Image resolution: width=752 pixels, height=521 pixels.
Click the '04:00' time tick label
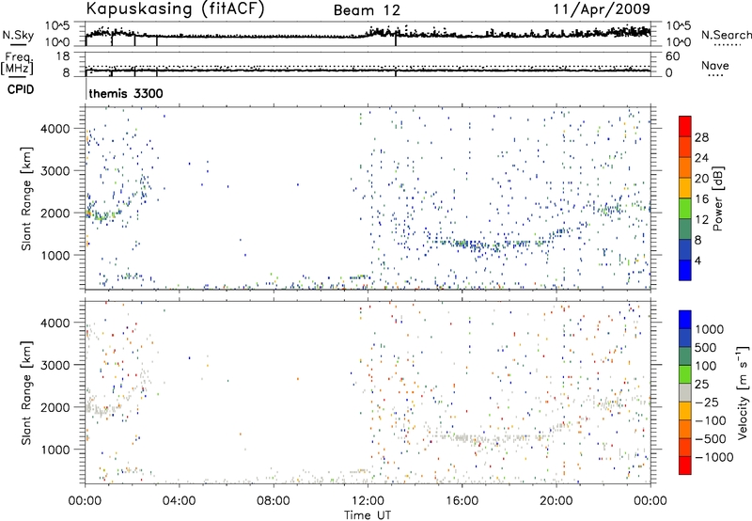coord(179,501)
